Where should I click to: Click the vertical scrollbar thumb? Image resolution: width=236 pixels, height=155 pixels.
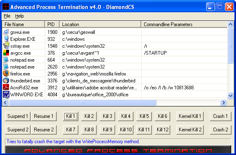(230, 46)
